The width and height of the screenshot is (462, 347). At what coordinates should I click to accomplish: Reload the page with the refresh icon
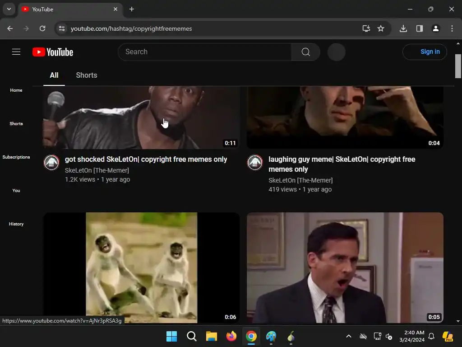tap(42, 28)
